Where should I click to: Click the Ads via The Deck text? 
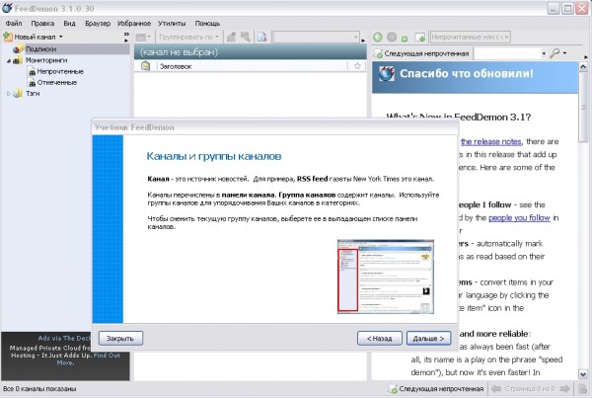click(64, 339)
